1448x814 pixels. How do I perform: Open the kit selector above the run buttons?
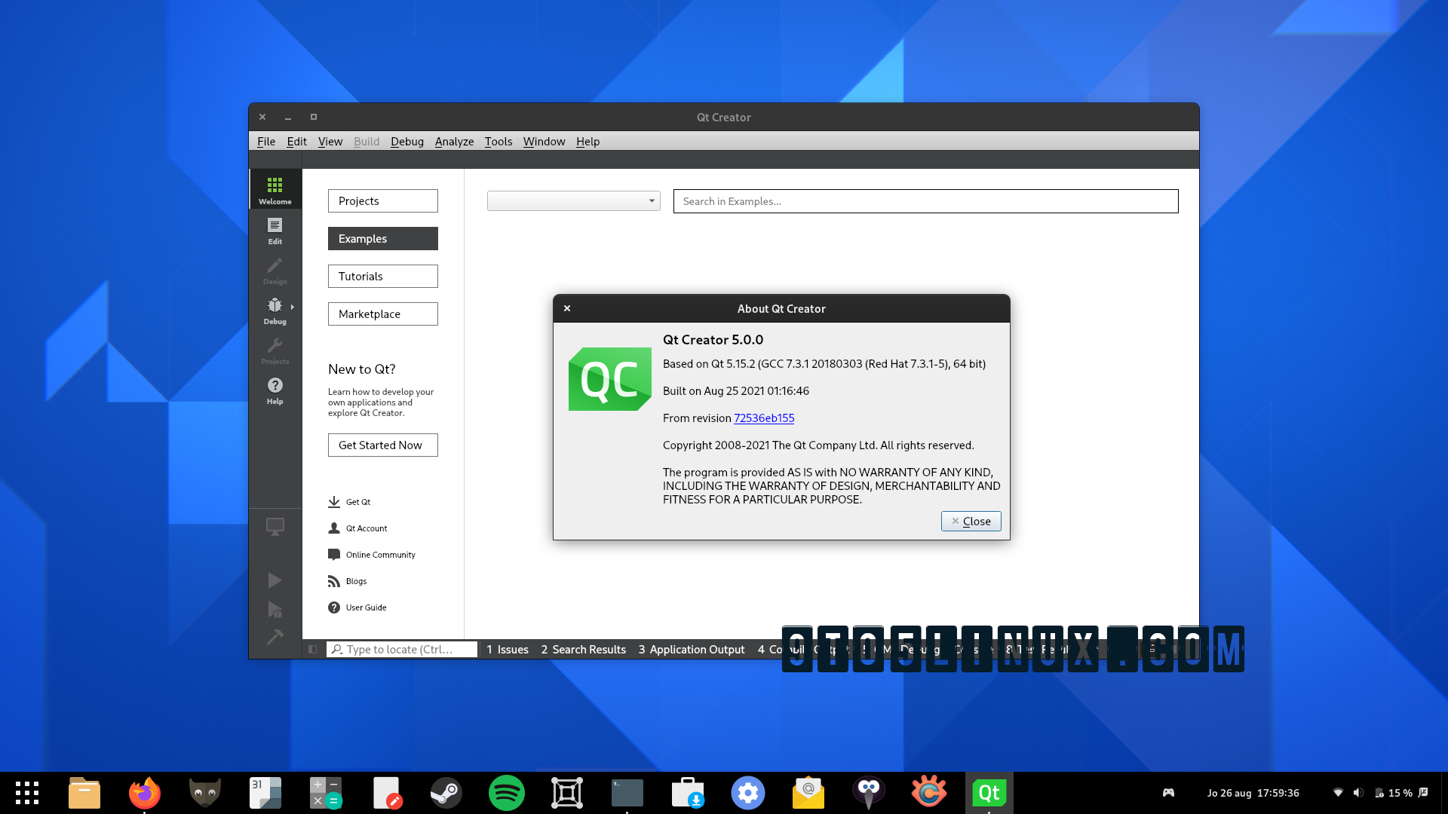(x=275, y=527)
